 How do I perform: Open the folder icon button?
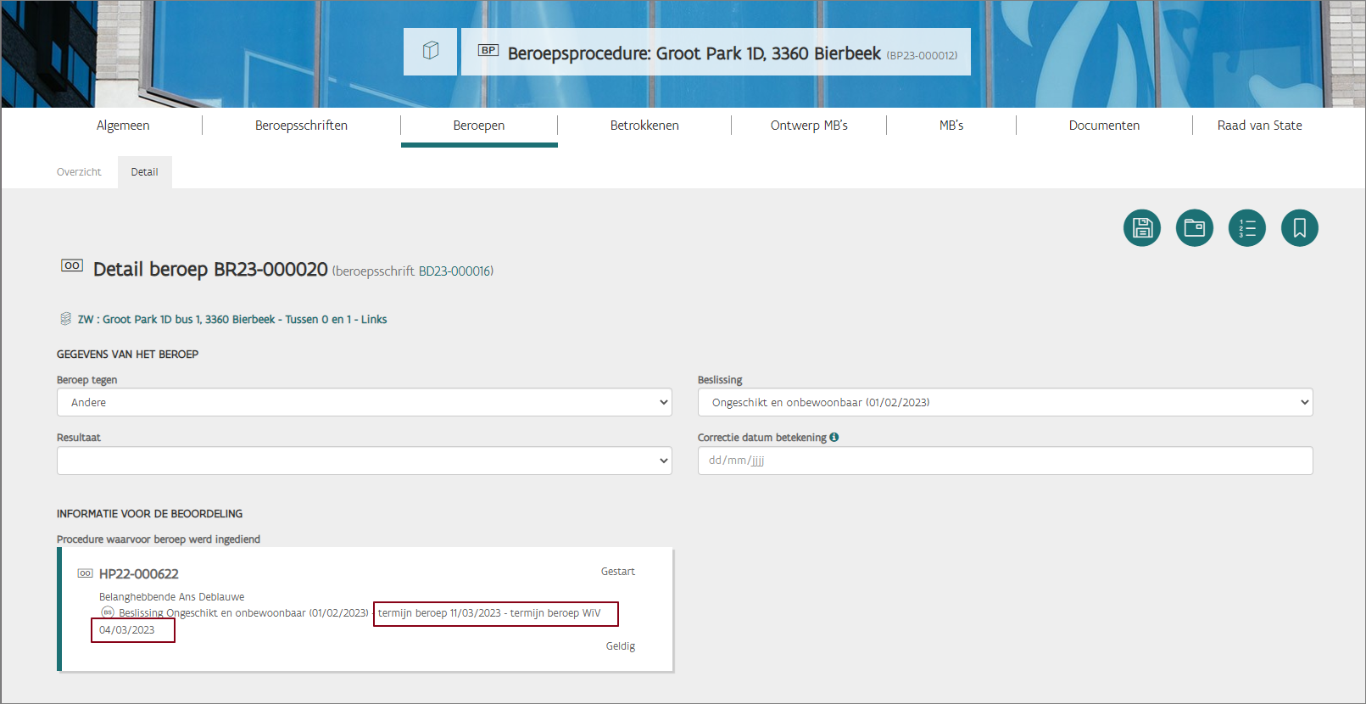click(x=1194, y=228)
